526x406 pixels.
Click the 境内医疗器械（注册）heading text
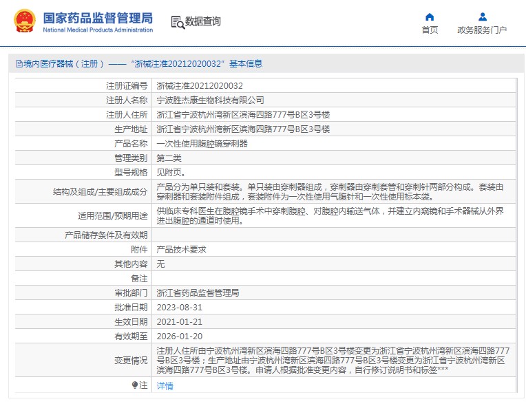tap(64, 64)
